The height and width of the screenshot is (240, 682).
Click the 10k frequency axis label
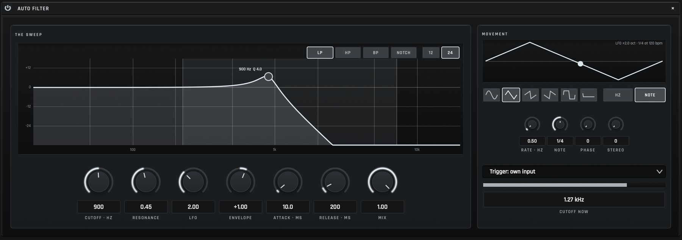point(417,150)
